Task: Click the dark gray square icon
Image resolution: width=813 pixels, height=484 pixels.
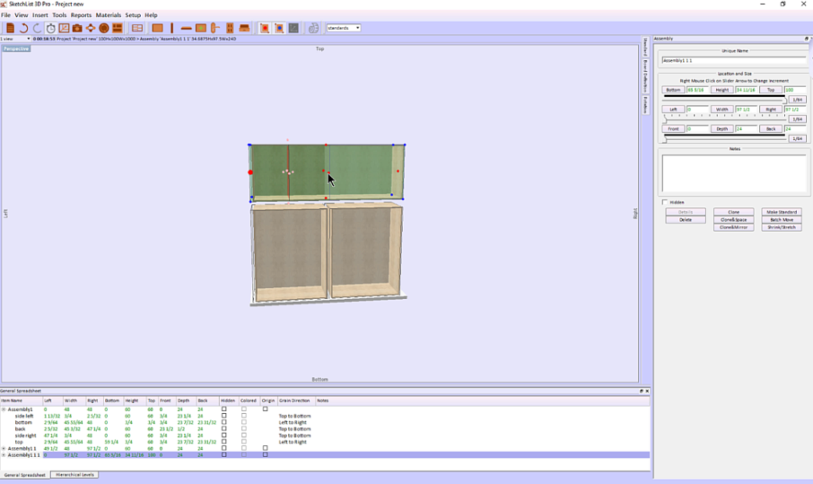Action: click(x=293, y=28)
